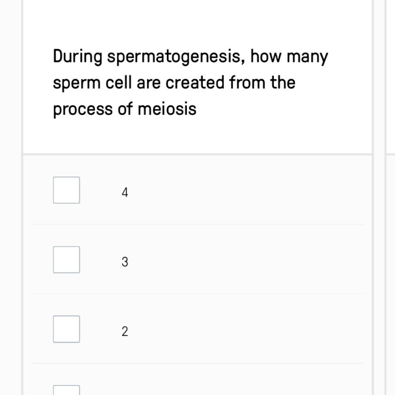
Task: Click the word "meiosis" in the question
Action: click(x=167, y=109)
